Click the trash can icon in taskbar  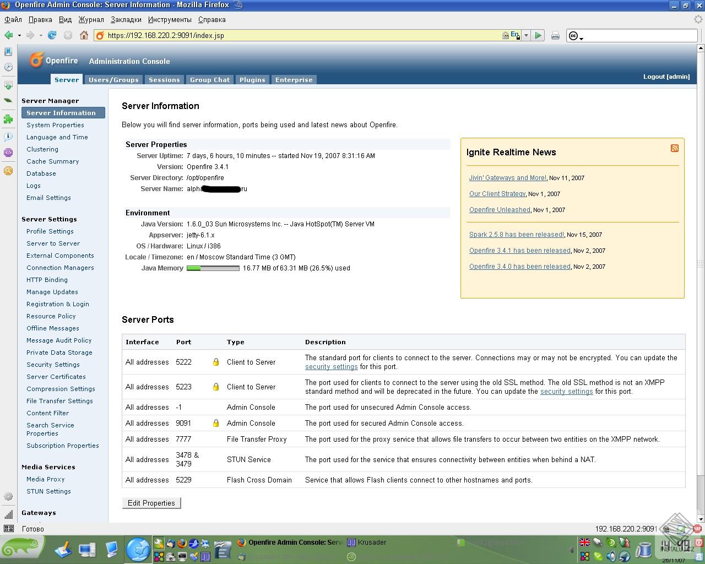(x=643, y=550)
